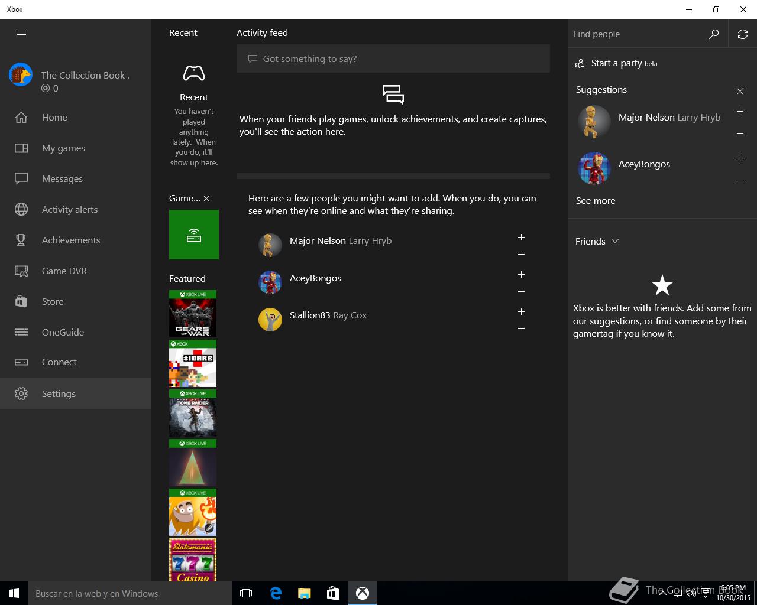Open File Explorer from taskbar
The height and width of the screenshot is (605, 757).
[x=305, y=593]
